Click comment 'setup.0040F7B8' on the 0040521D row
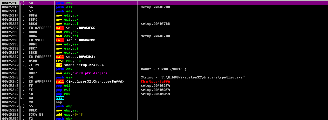This screenshot has height=120, width=328. (155, 7)
